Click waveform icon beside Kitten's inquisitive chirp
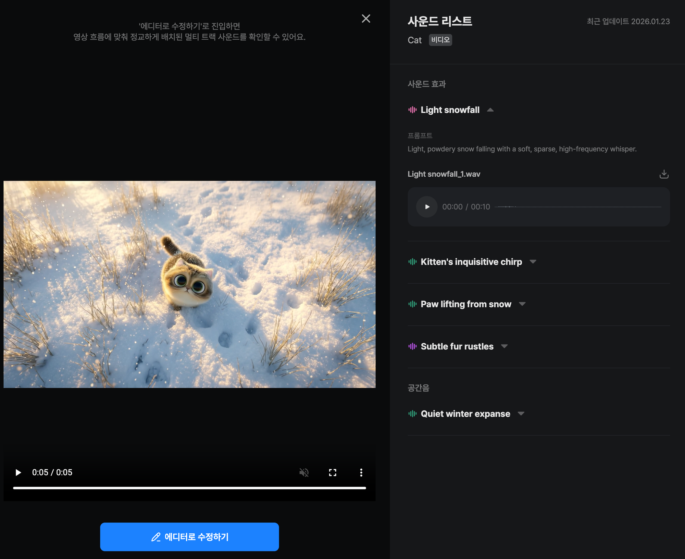This screenshot has height=559, width=685. [412, 262]
